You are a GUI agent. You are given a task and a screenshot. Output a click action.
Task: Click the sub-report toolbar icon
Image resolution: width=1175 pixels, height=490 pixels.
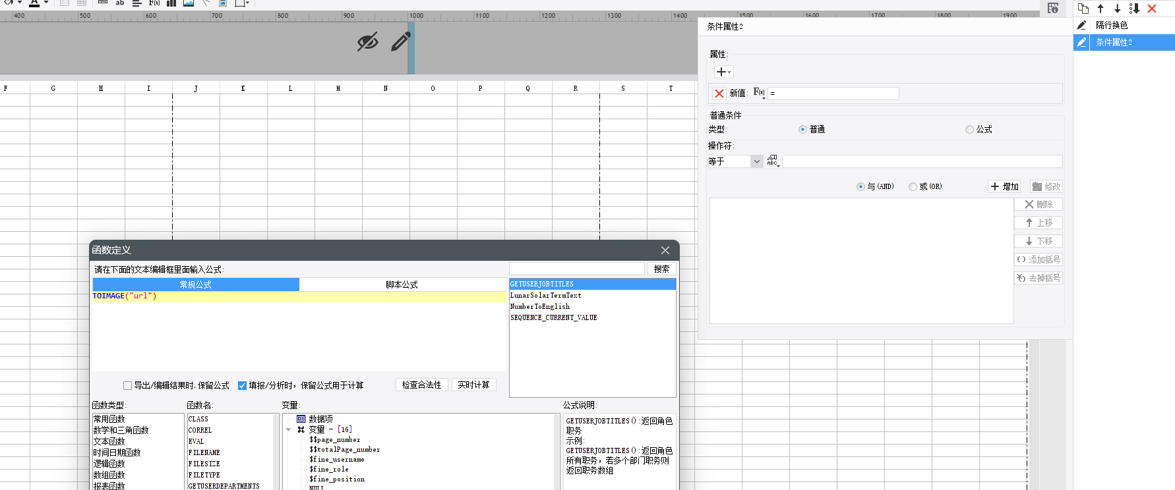pyautogui.click(x=223, y=3)
